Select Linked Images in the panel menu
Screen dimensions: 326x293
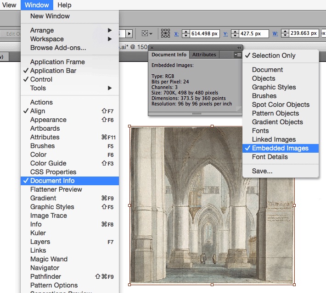point(274,139)
